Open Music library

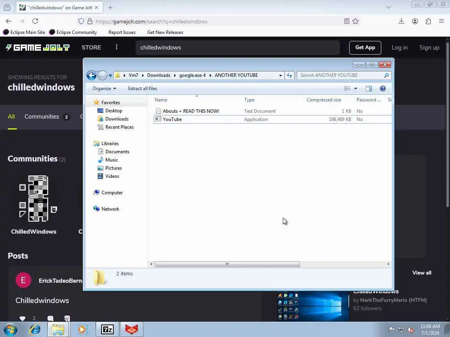coord(111,160)
